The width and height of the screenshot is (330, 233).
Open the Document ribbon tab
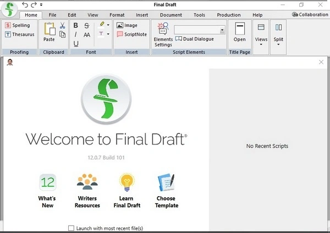coord(170,15)
